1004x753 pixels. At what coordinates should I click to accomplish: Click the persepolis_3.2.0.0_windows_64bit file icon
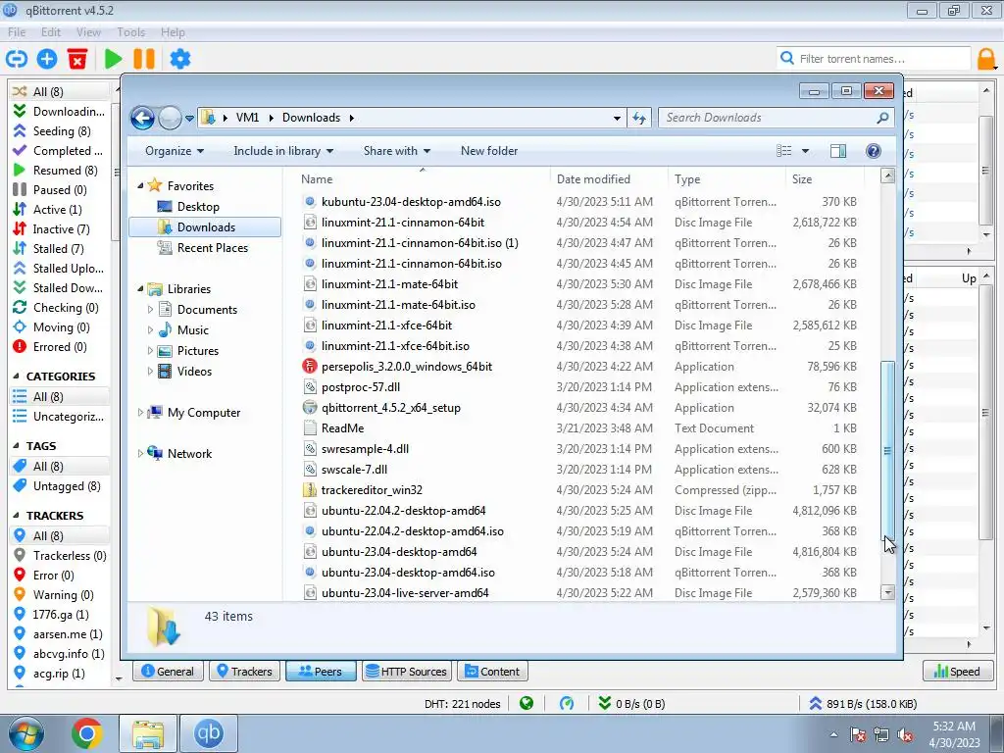point(310,367)
